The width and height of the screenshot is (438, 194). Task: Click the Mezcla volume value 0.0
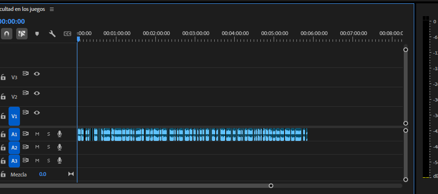point(43,174)
